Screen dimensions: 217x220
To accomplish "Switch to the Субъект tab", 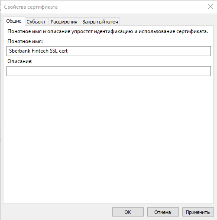I will pos(36,22).
